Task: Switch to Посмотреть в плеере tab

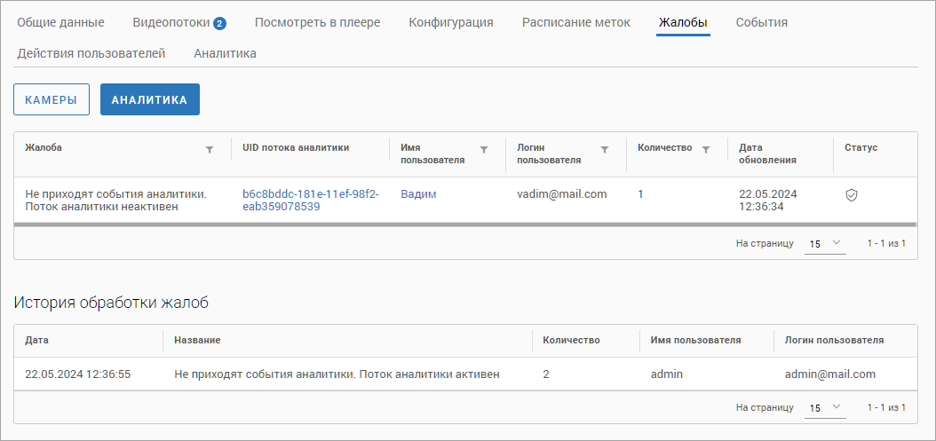Action: pos(317,22)
